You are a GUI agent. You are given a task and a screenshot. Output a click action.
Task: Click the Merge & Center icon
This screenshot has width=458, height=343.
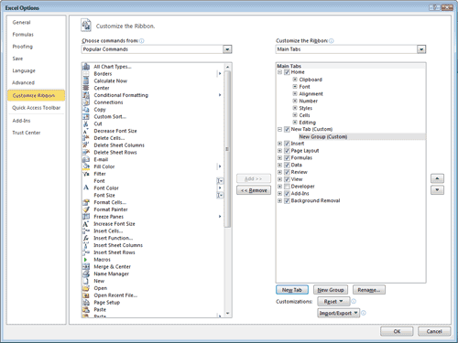tap(86, 266)
